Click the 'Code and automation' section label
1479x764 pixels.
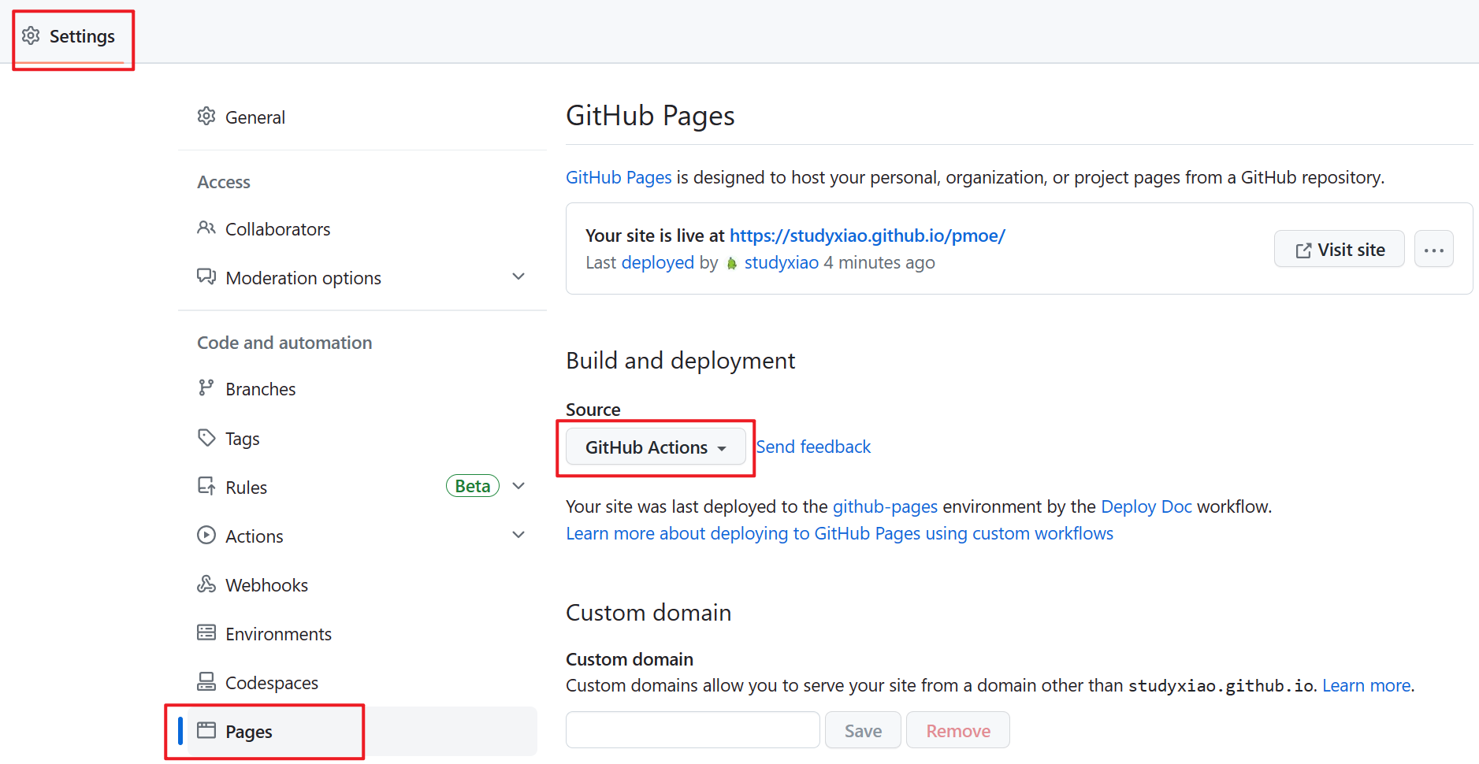[284, 343]
